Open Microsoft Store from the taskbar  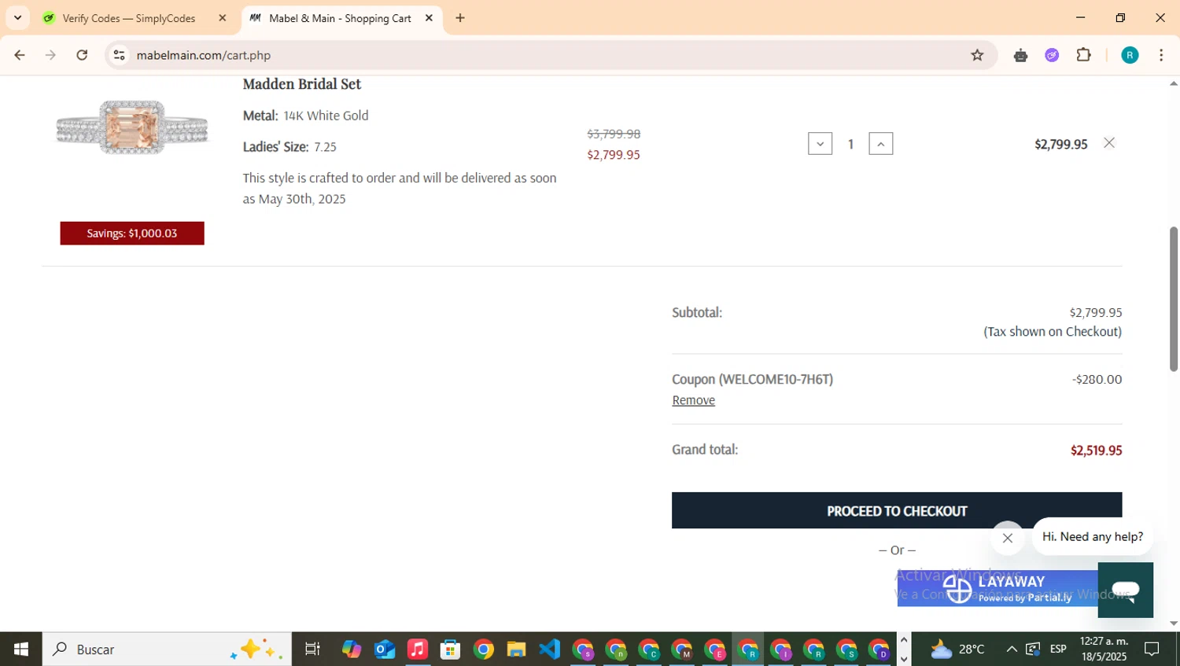point(450,649)
